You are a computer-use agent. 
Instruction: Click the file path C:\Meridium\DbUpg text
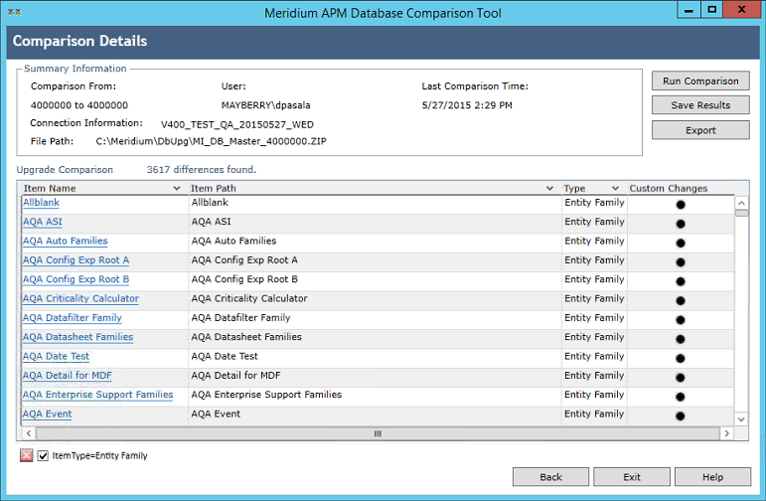coord(211,141)
